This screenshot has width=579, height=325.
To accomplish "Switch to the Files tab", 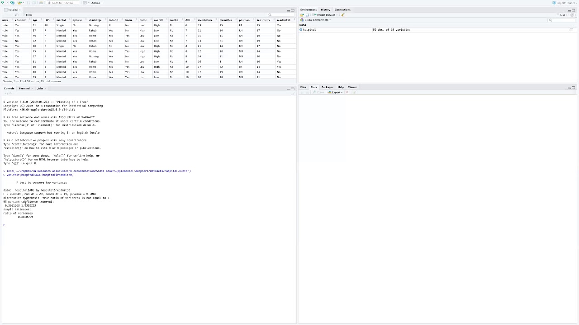I will (x=303, y=87).
